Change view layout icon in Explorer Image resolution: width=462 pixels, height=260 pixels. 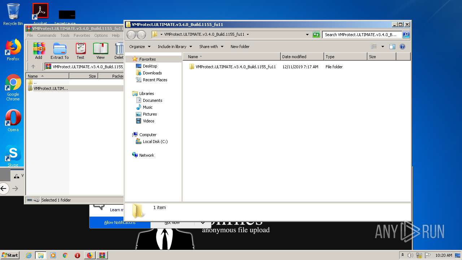(374, 47)
